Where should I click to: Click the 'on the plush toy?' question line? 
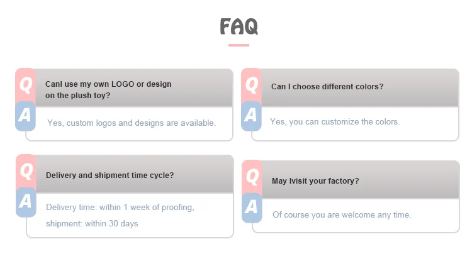pos(78,96)
